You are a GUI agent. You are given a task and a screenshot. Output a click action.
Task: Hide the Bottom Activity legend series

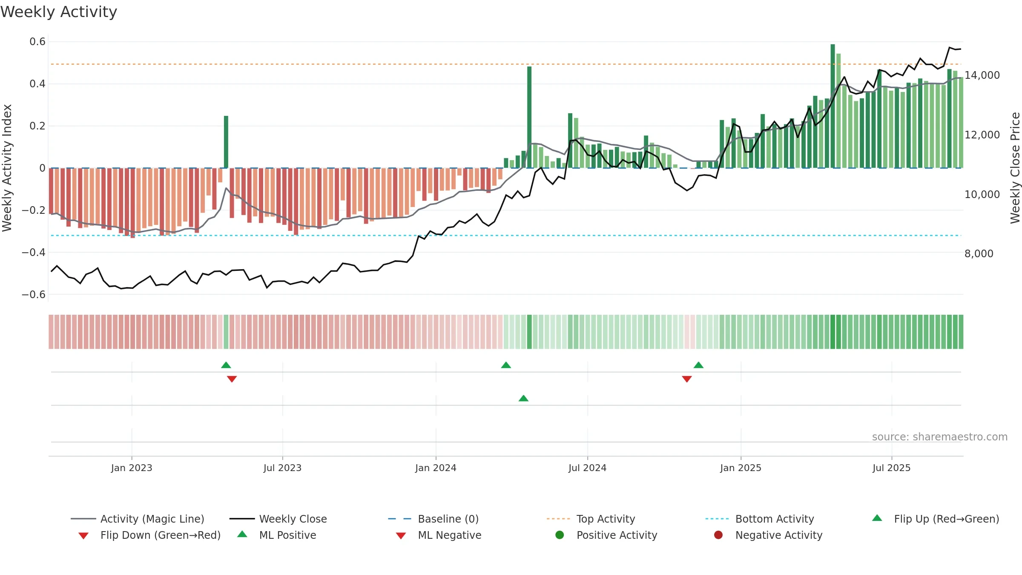coord(760,519)
